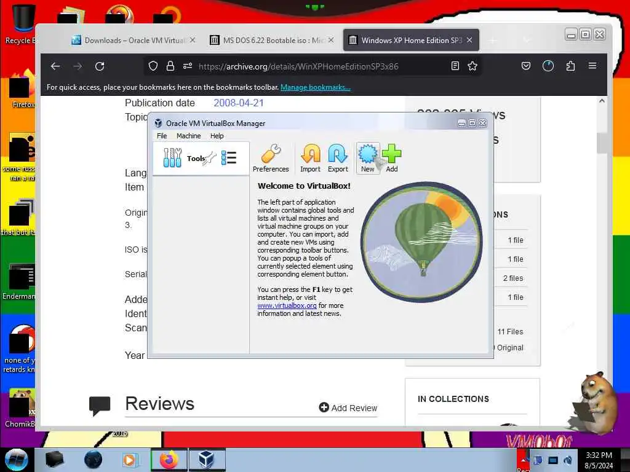
Task: Click the tracking protection shield icon
Action: tap(153, 66)
